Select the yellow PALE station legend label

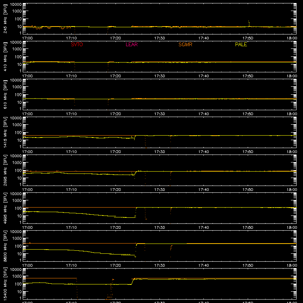point(241,44)
